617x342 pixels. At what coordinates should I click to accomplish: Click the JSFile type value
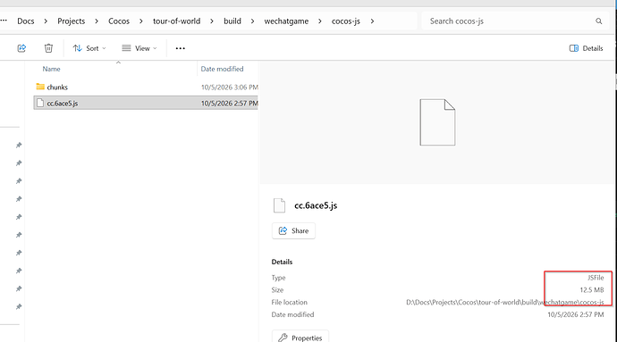[596, 278]
